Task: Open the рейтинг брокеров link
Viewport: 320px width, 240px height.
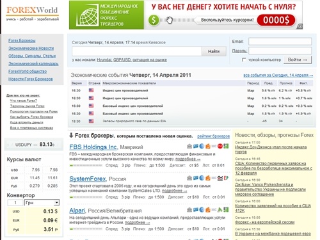Action: (213, 136)
